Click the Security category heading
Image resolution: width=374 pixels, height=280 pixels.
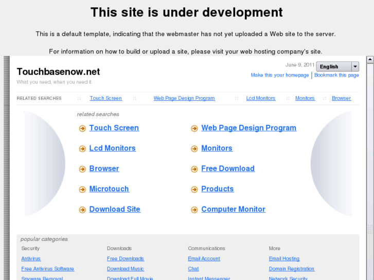30,248
